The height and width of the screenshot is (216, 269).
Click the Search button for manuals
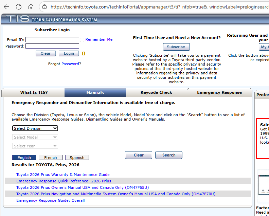(168, 155)
